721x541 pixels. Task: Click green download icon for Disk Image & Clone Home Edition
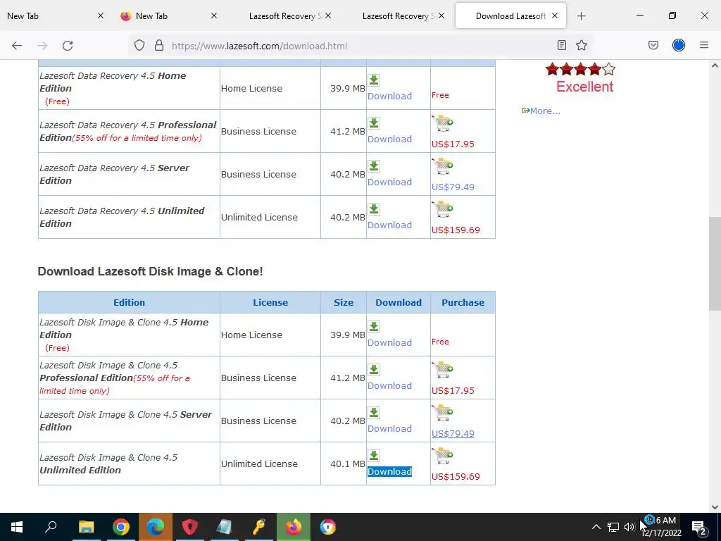point(374,327)
